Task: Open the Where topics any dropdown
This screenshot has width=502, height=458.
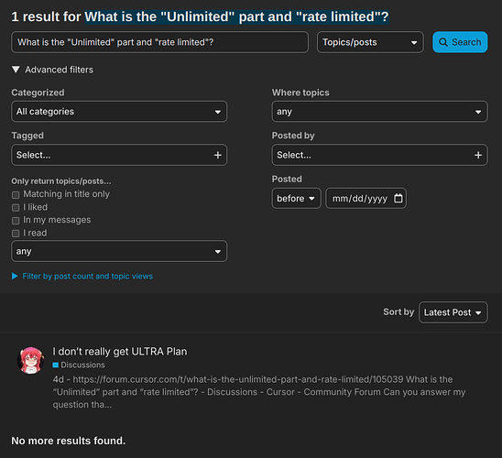Action: click(379, 112)
